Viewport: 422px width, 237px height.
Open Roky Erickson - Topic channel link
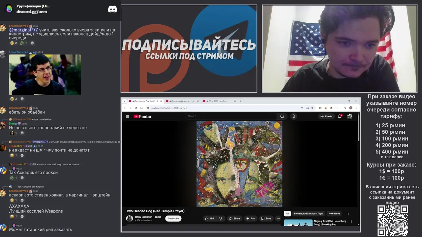pyautogui.click(x=148, y=217)
